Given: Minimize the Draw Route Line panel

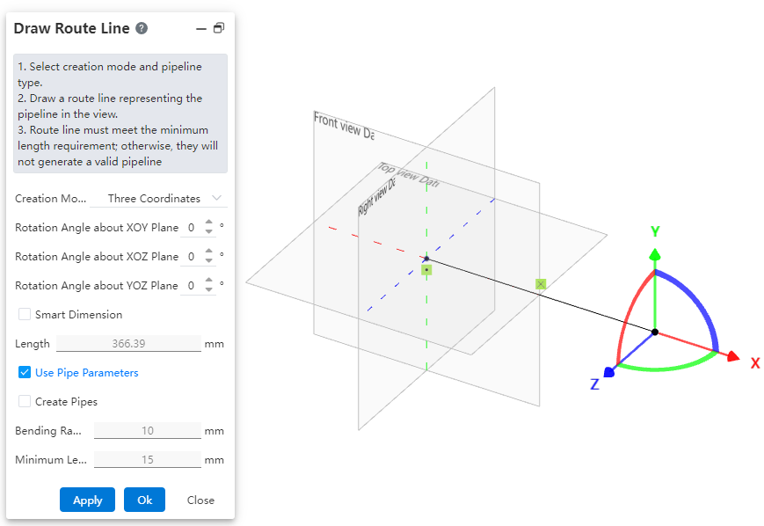Looking at the screenshot, I should click(x=201, y=28).
